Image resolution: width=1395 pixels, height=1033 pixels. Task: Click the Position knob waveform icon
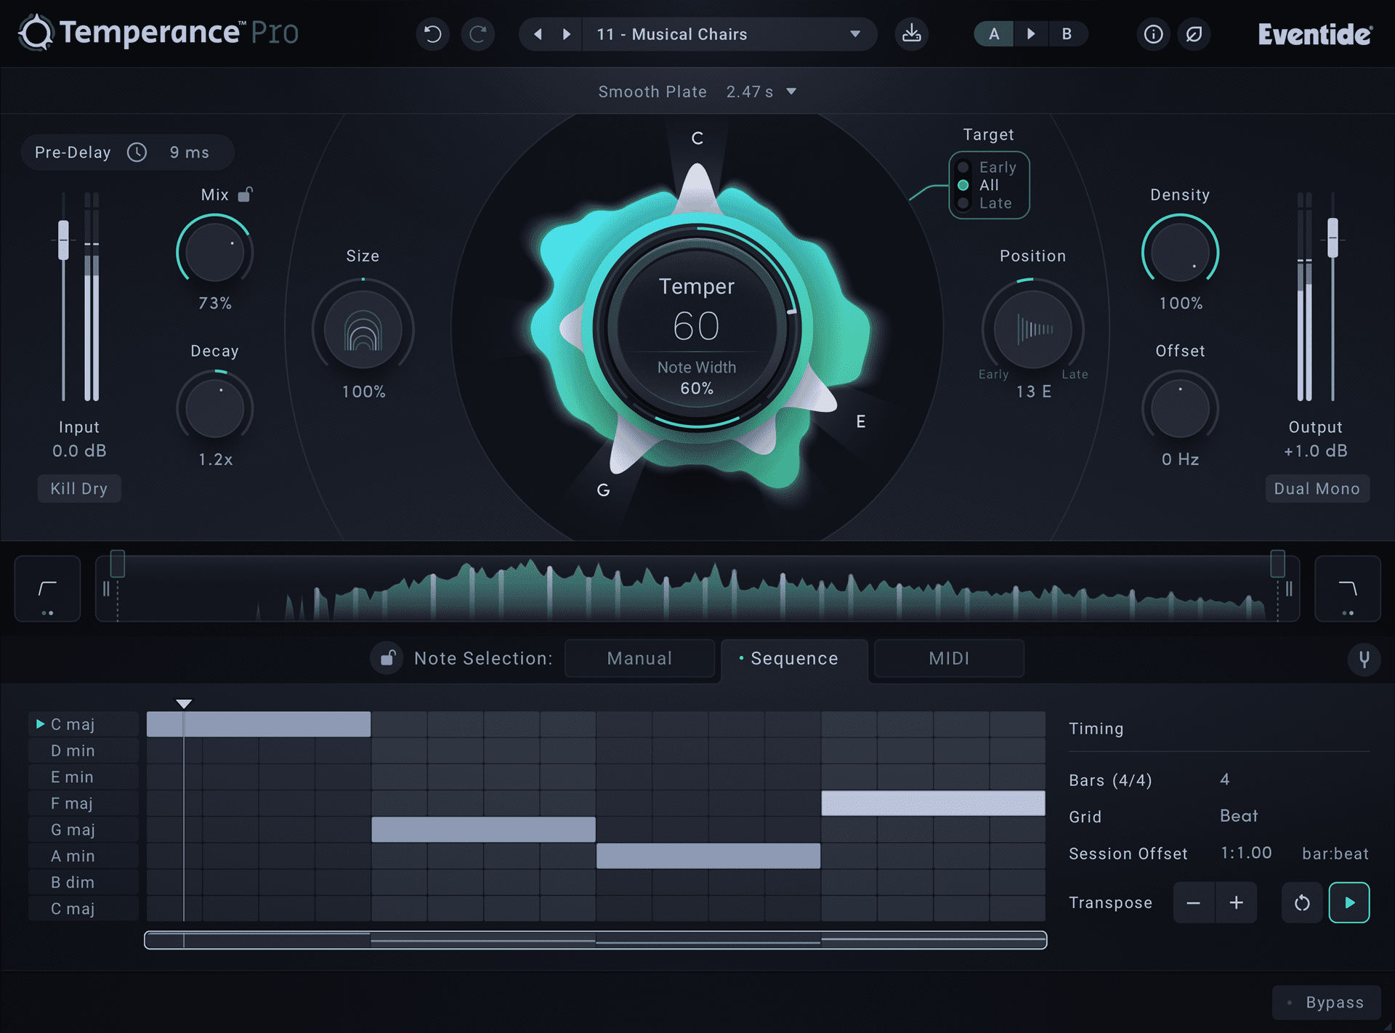[1033, 329]
